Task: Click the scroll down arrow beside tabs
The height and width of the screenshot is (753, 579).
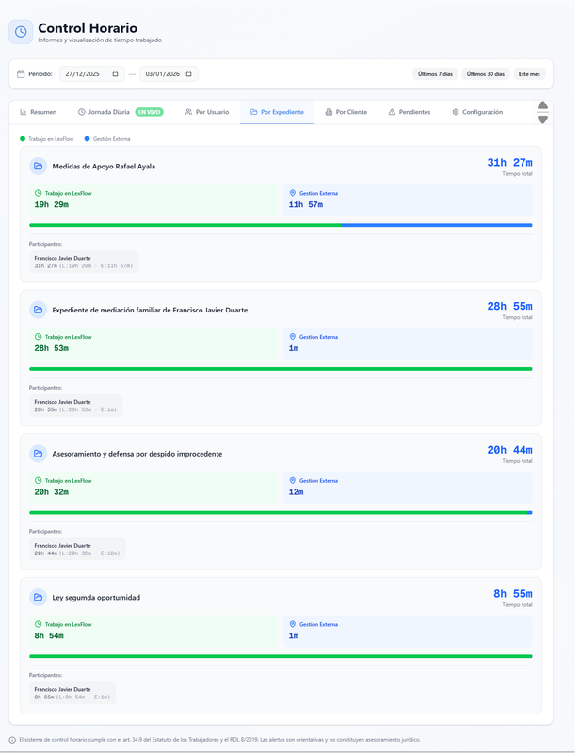Action: 542,120
